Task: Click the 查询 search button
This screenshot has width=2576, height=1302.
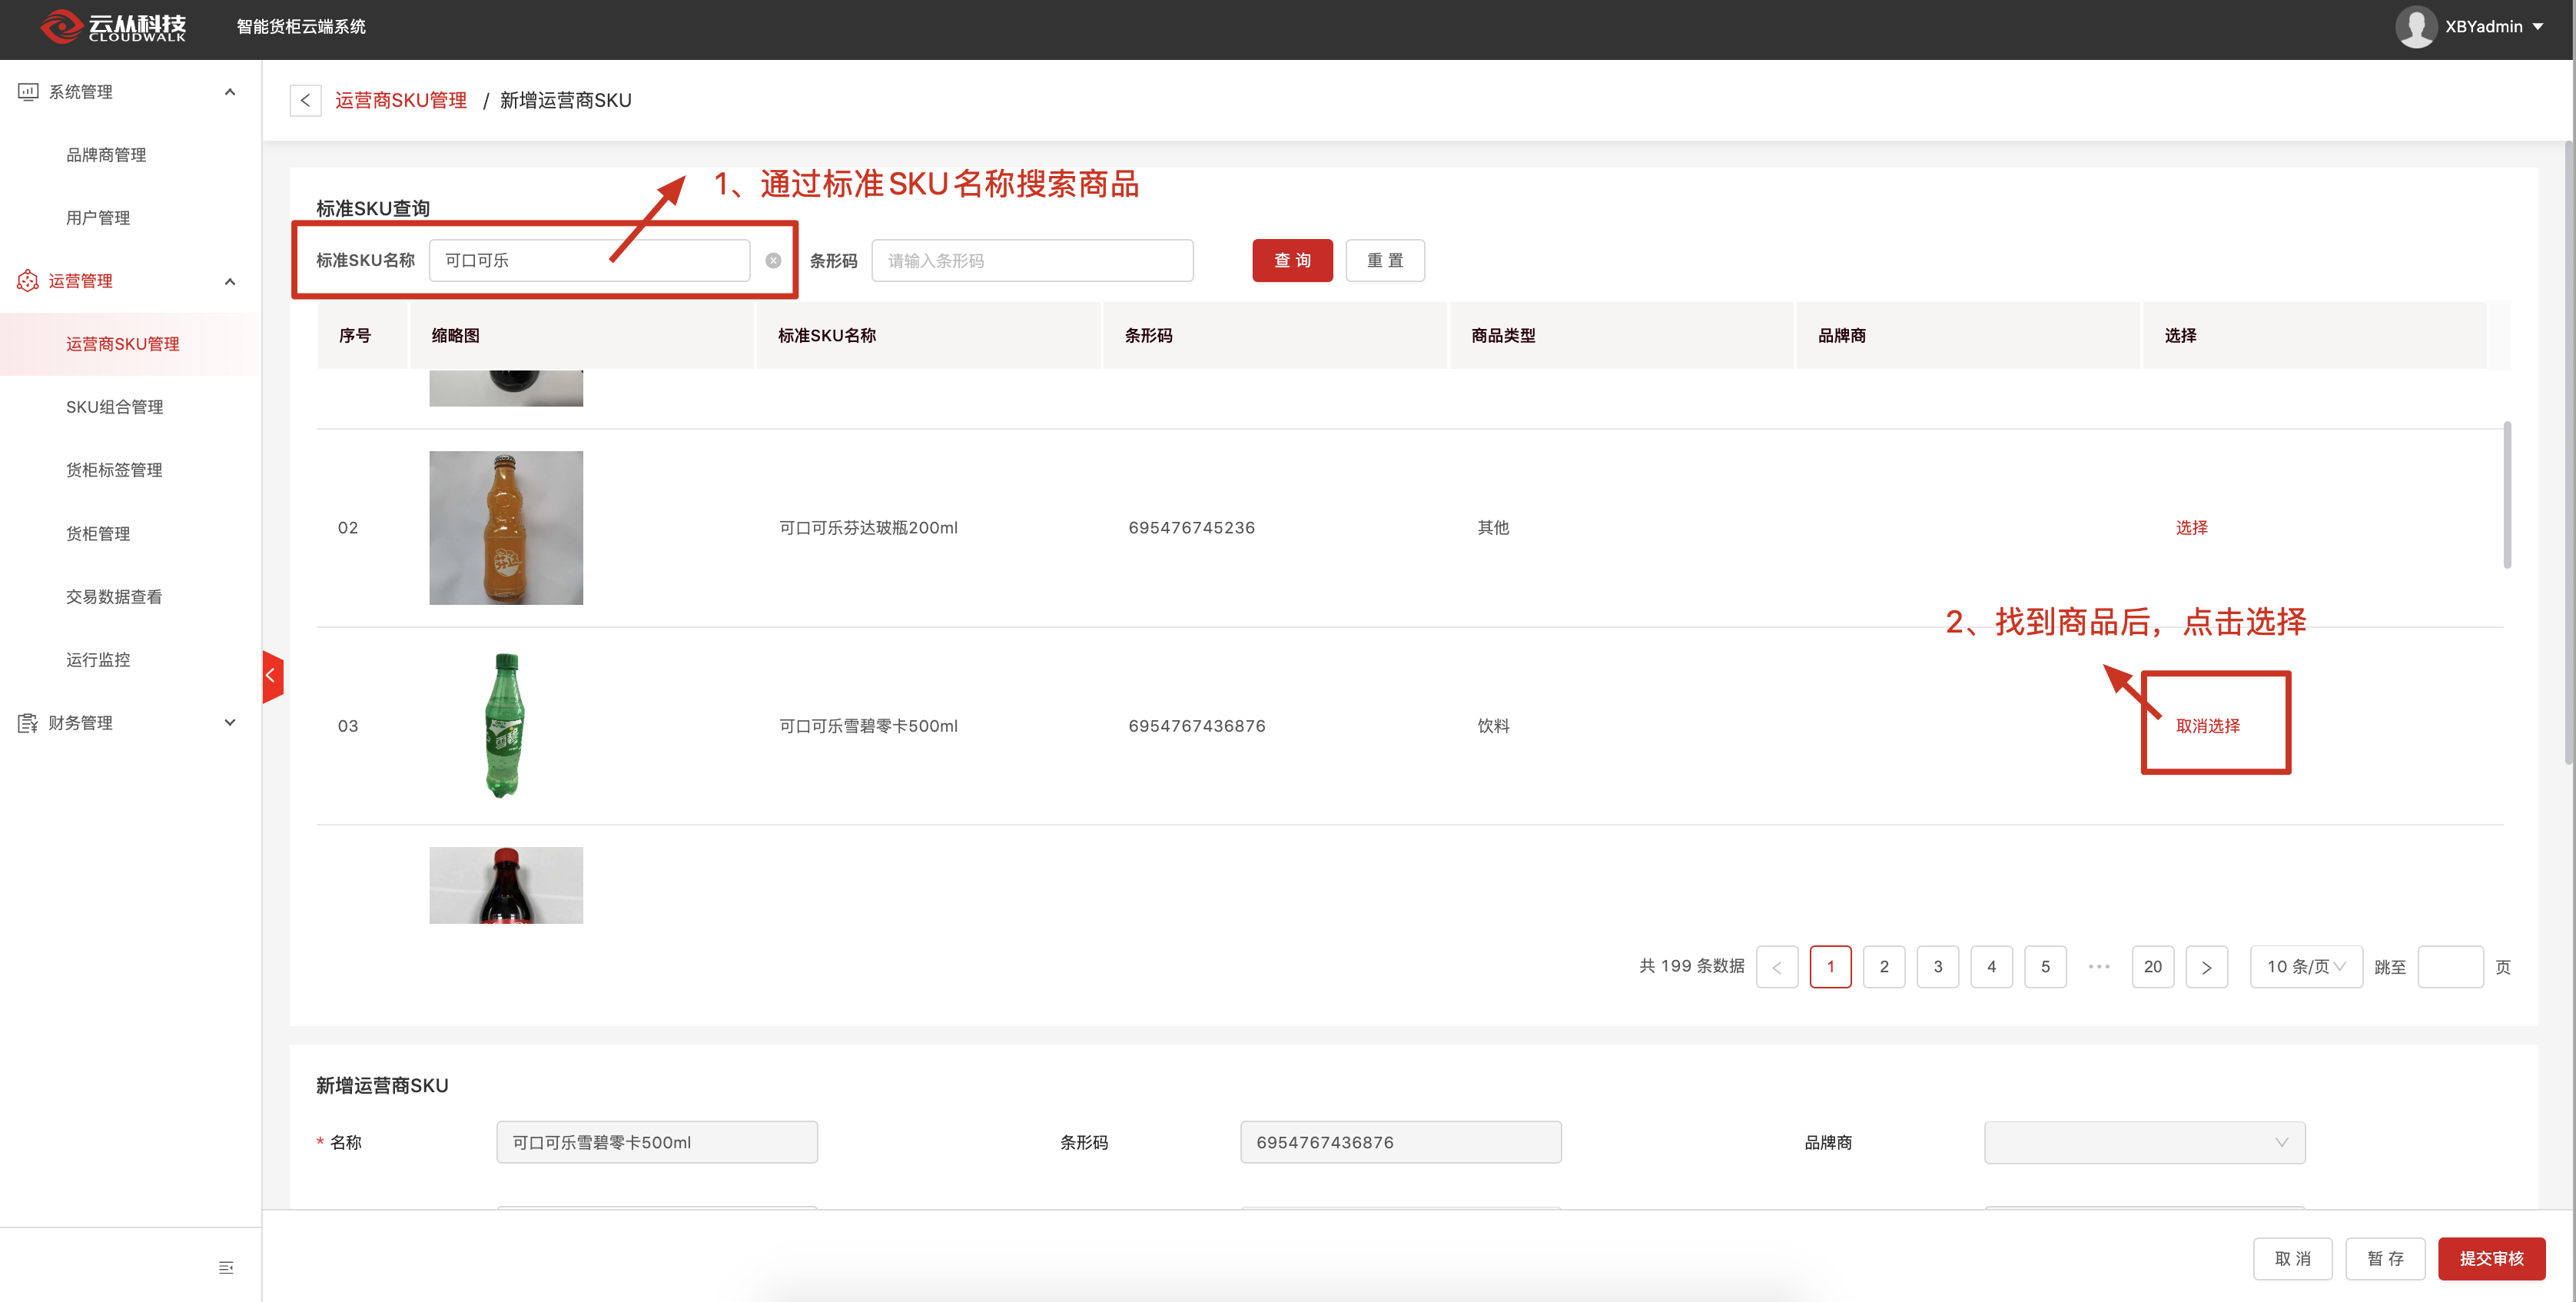Action: click(1292, 260)
